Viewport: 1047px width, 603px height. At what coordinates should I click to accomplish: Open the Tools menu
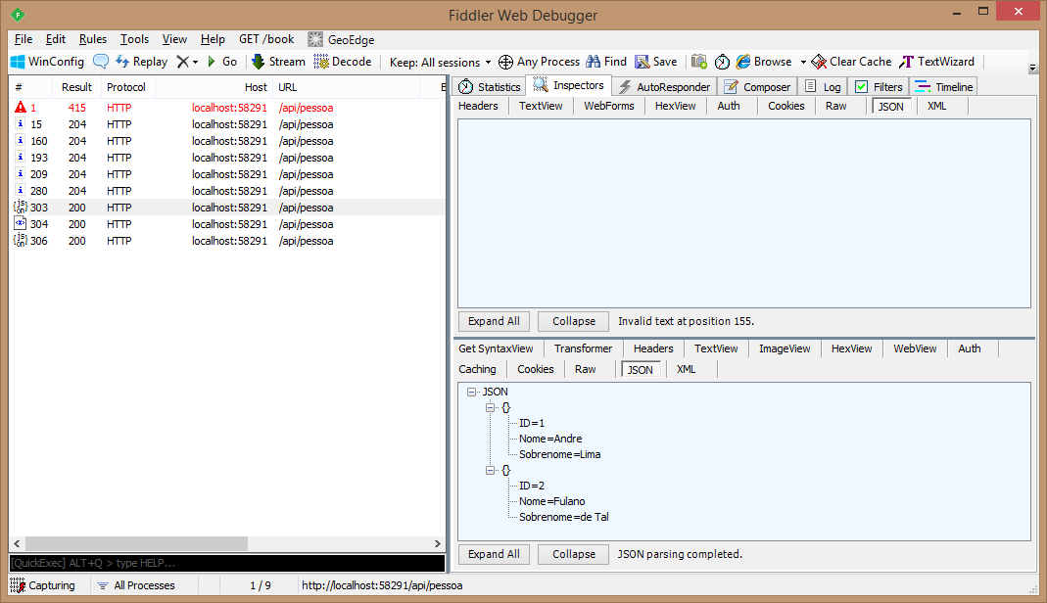pyautogui.click(x=134, y=39)
